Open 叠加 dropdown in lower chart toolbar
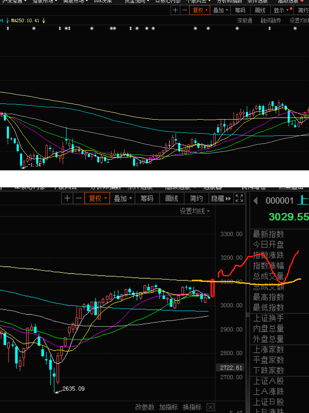Screen dimensions: 309x413 (123, 198)
